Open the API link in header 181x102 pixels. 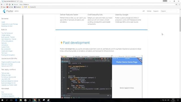[x=144, y=11]
